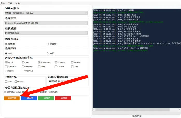Check the Project product checkbox
The image size is (181, 118).
(16, 82)
